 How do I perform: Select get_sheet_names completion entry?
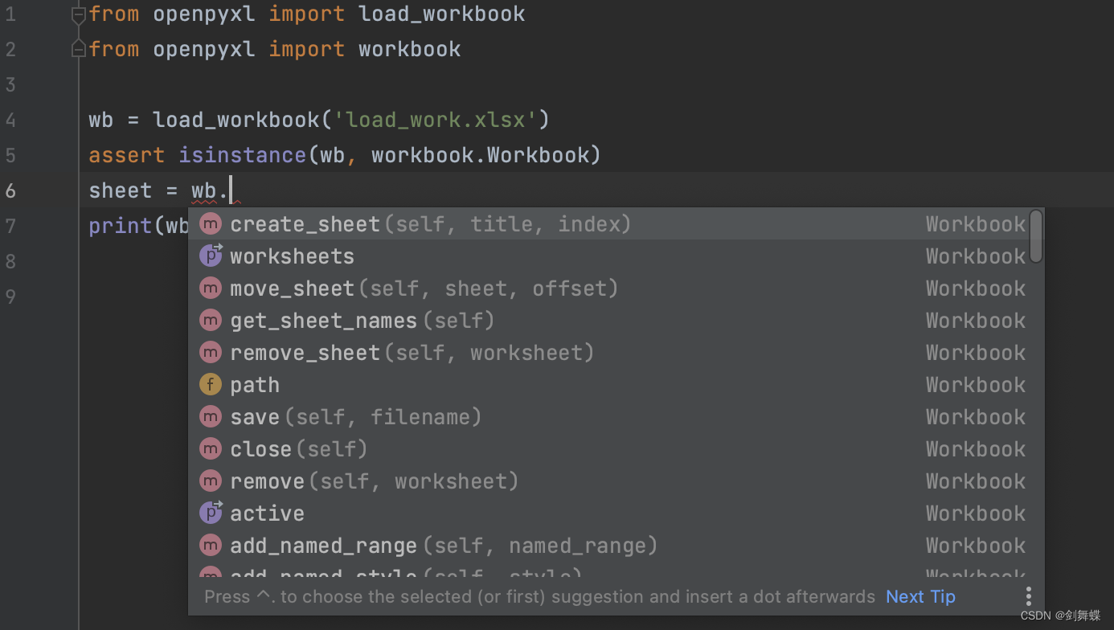608,321
